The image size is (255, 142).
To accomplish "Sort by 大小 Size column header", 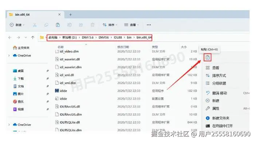I will pyautogui.click(x=184, y=47).
